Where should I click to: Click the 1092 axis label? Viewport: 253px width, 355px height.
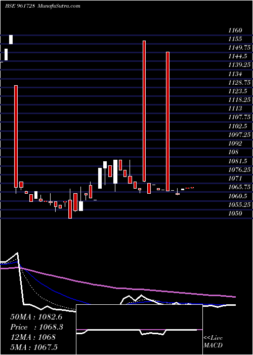point(235,144)
